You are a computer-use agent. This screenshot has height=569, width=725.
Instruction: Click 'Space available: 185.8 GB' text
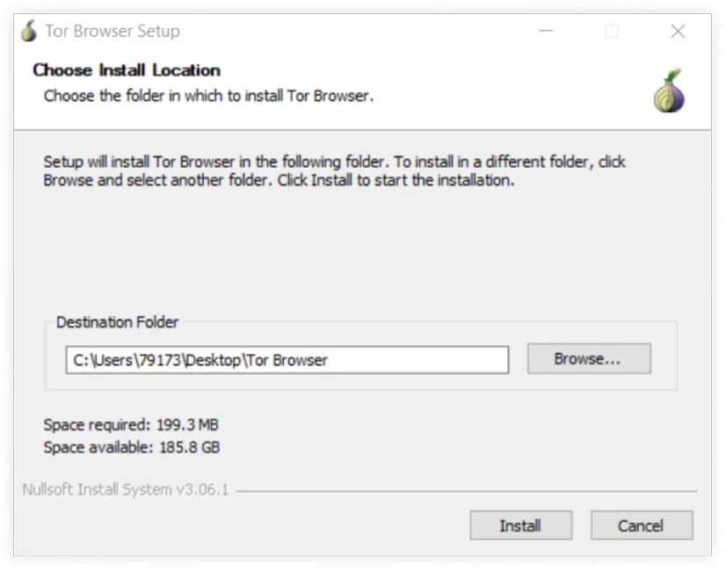(132, 447)
